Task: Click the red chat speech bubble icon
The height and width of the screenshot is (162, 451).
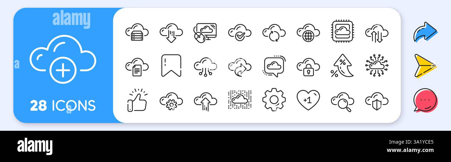Action: (x=425, y=101)
